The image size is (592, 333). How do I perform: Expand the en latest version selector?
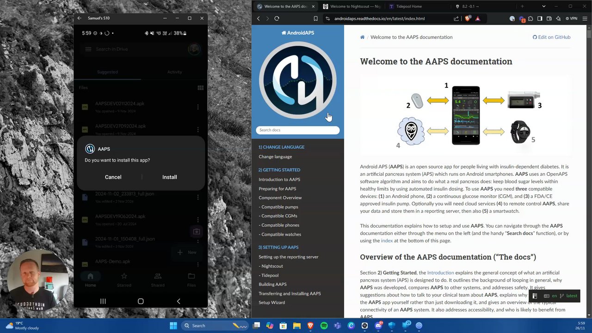click(x=555, y=296)
